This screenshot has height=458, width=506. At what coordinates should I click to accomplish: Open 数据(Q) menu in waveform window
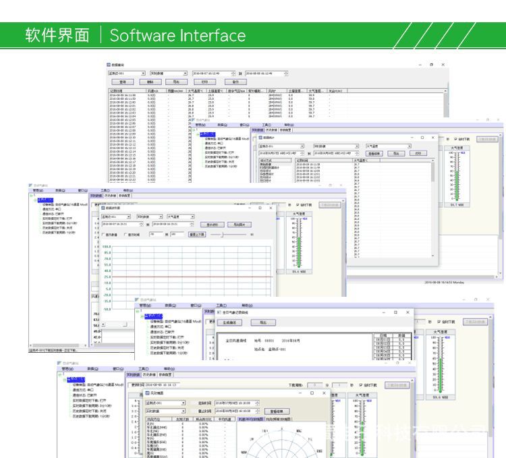point(60,191)
